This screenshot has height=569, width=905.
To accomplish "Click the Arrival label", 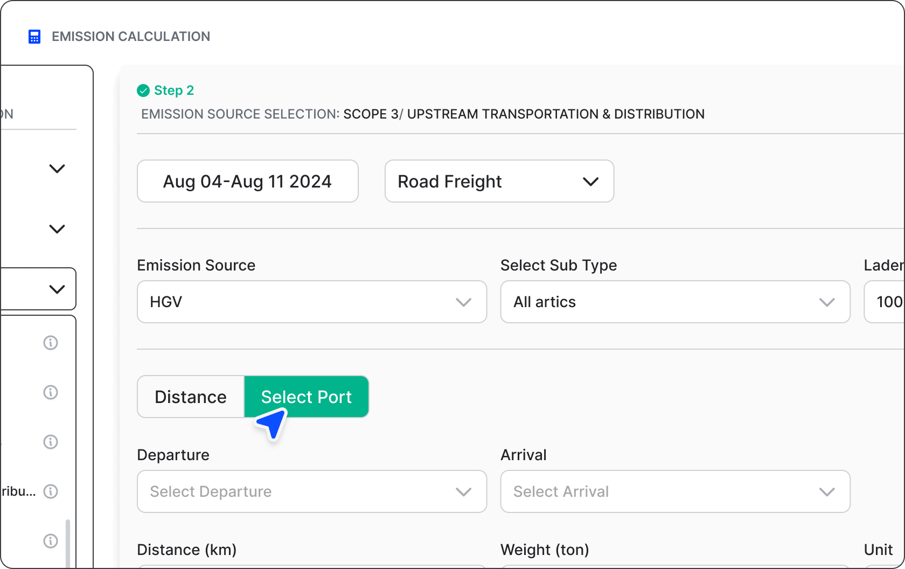I will click(524, 455).
